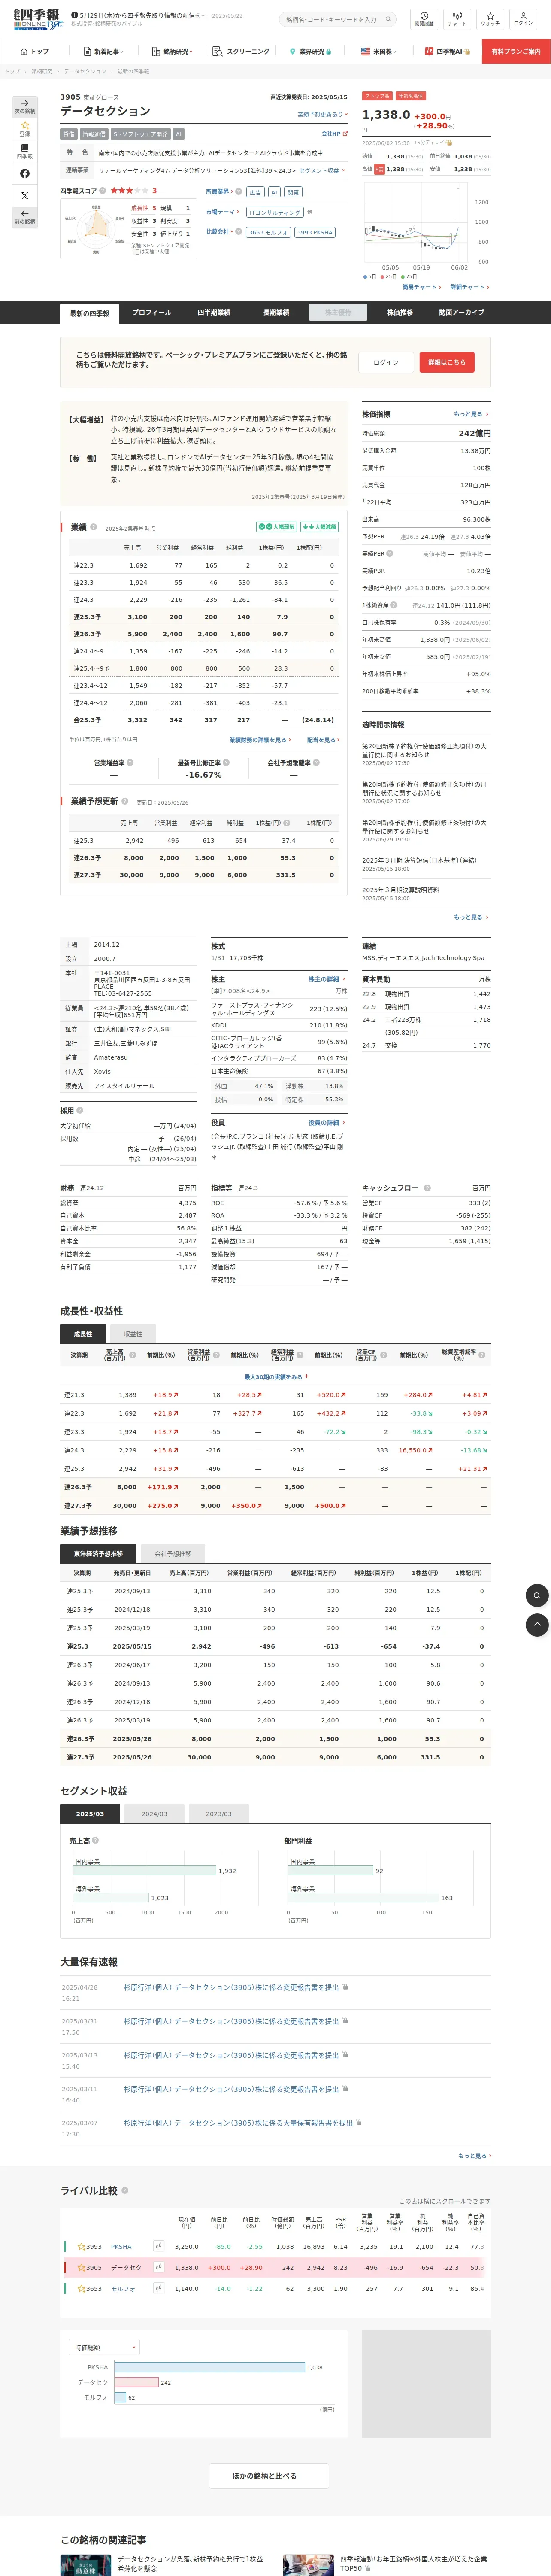The height and width of the screenshot is (2576, 551).
Task: Select 収益性 tab in 成長性・収益性
Action: click(x=133, y=1333)
